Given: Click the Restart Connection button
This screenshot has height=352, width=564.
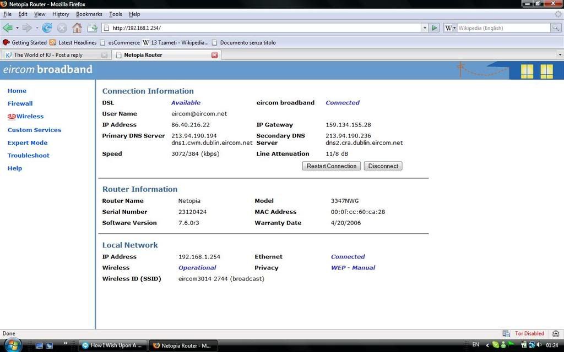Looking at the screenshot, I should click(331, 166).
